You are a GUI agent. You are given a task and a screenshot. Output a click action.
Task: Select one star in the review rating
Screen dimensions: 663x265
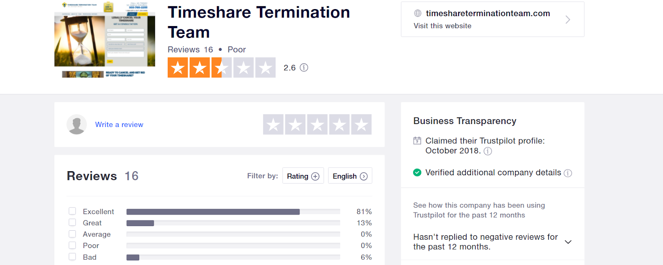pos(273,124)
